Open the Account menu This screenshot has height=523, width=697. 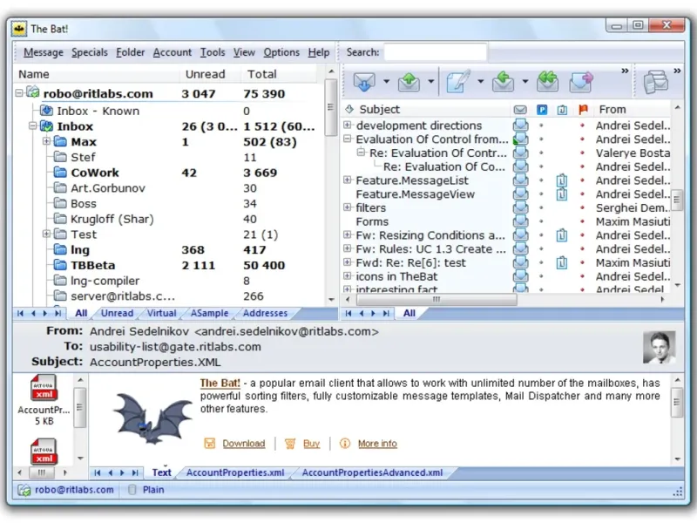click(173, 52)
